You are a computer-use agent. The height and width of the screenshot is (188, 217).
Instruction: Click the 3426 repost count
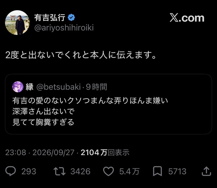point(80,171)
